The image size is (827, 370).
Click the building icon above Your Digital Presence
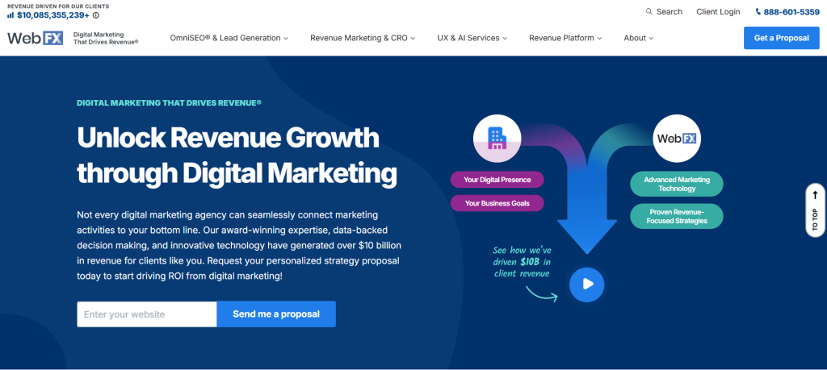(497, 138)
